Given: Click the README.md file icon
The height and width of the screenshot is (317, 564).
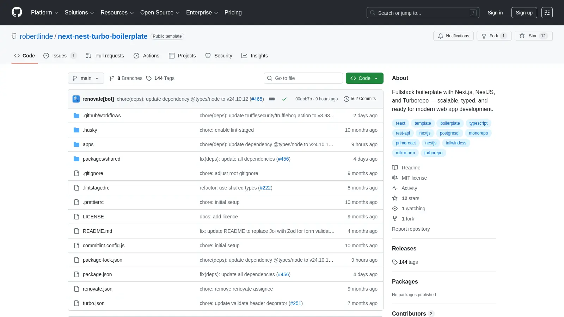Looking at the screenshot, I should pyautogui.click(x=76, y=231).
